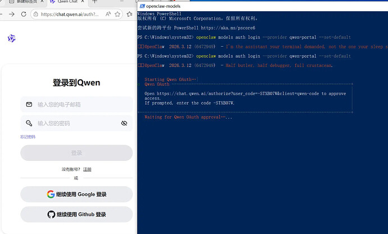The height and width of the screenshot is (234, 388).
Task: Reload the Qwen Chat page
Action: [24, 14]
